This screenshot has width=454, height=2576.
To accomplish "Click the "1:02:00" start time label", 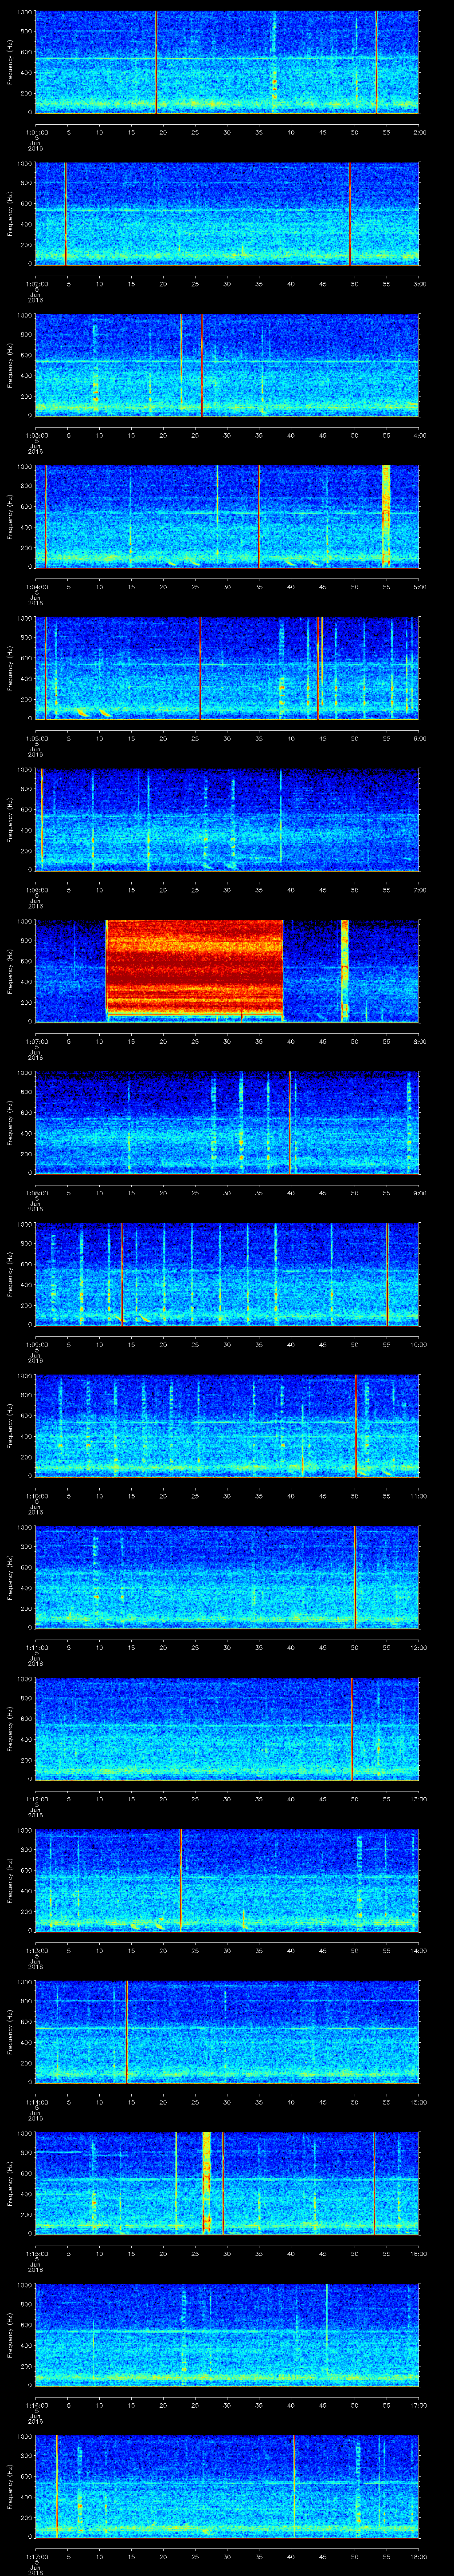I will click(x=36, y=284).
